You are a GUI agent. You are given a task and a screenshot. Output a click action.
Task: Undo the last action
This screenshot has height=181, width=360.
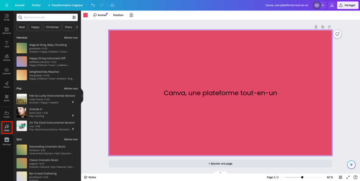[x=93, y=5]
